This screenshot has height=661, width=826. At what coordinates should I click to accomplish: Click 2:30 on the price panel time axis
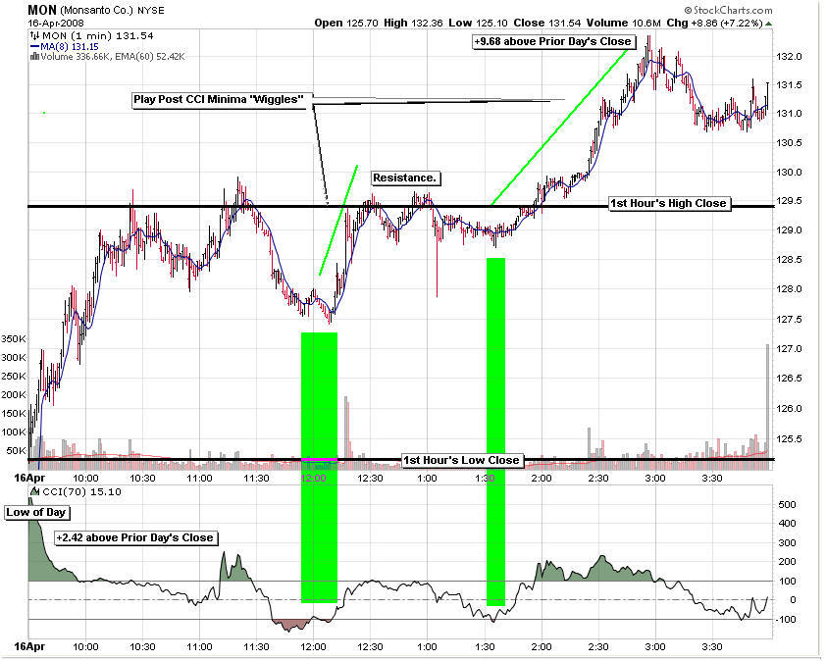[x=598, y=479]
